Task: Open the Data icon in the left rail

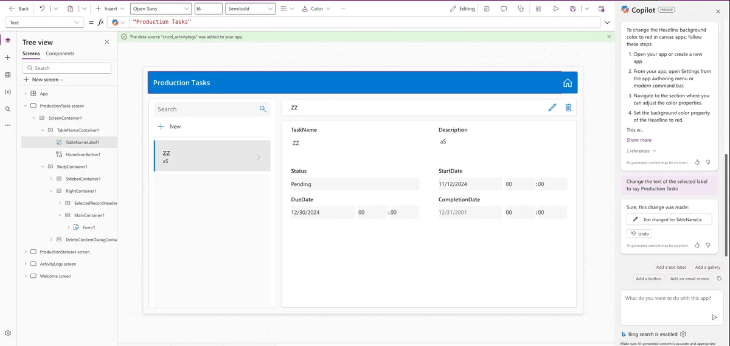Action: [8, 75]
